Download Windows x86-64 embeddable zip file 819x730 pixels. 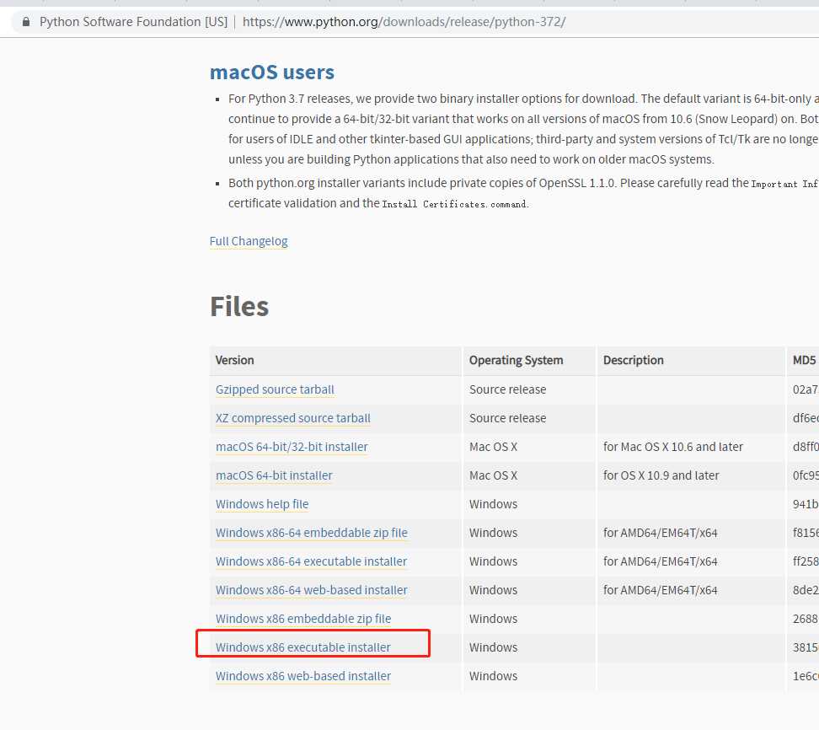pos(312,533)
